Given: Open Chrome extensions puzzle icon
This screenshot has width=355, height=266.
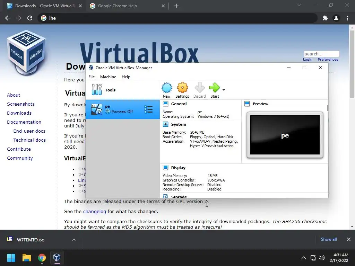Looking at the screenshot, I should pyautogui.click(x=325, y=18).
